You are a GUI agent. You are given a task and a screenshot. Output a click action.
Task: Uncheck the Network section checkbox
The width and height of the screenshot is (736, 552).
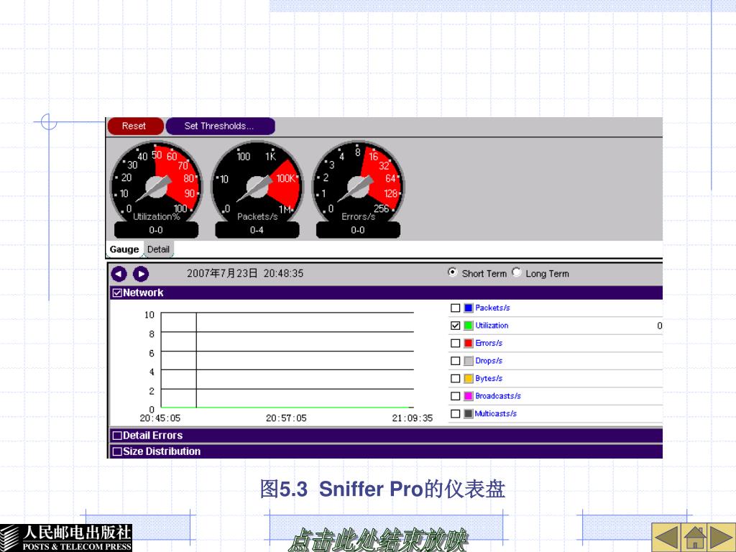tap(117, 293)
